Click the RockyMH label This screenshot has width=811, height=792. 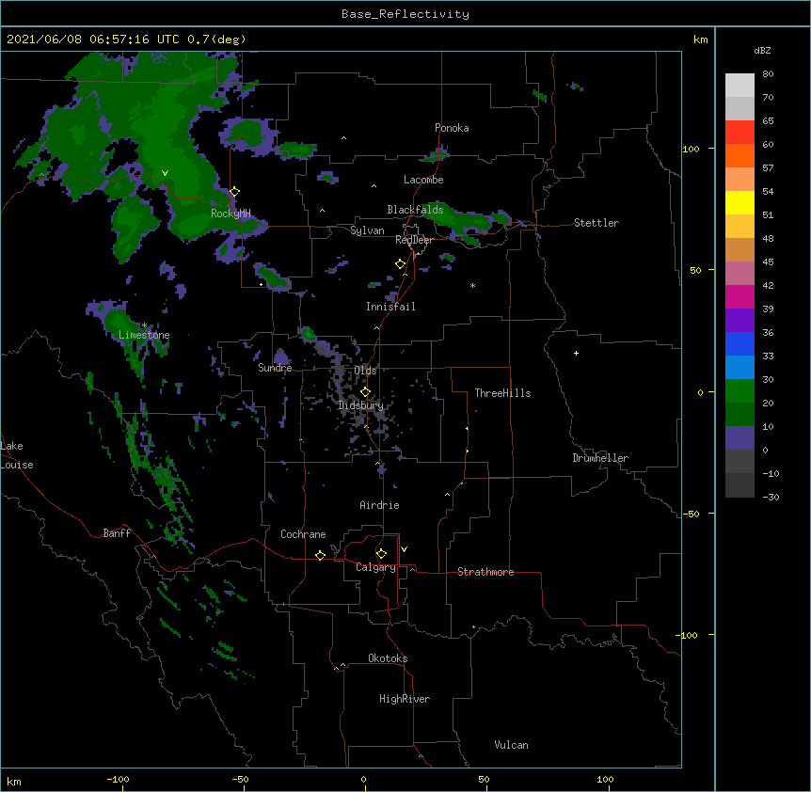pos(231,213)
